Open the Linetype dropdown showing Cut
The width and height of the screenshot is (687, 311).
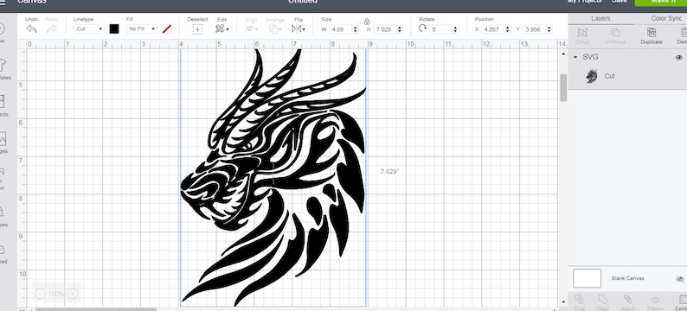point(89,29)
